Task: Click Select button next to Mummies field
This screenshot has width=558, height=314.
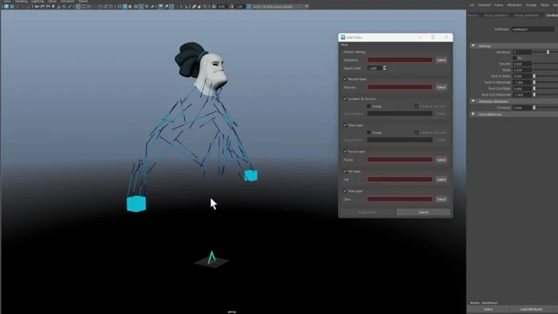Action: (442, 60)
